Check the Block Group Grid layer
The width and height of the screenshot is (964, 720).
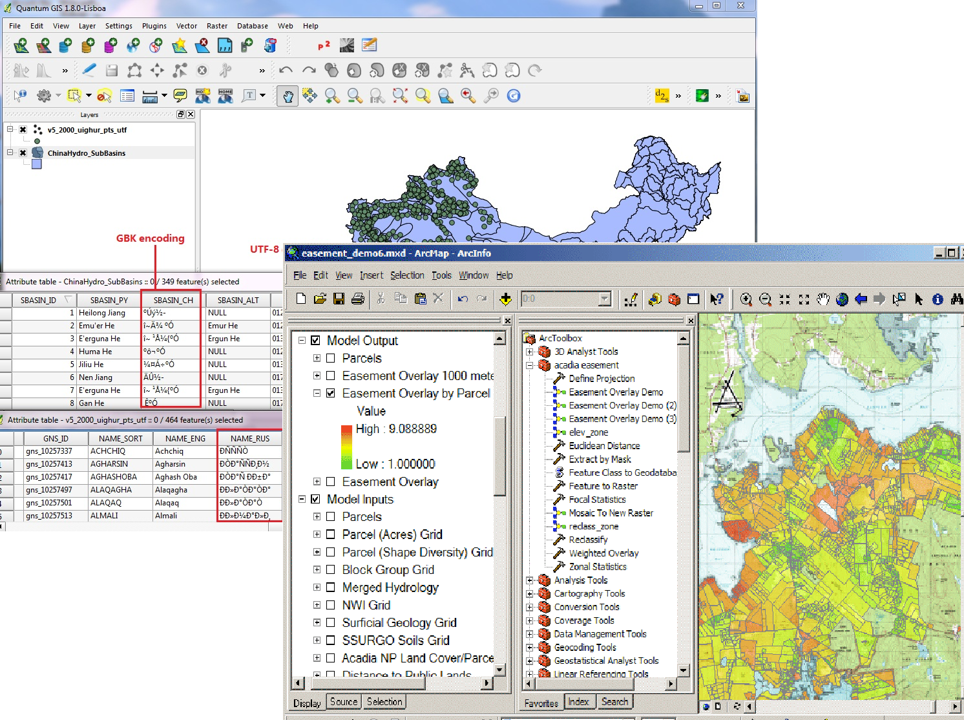[x=331, y=569]
